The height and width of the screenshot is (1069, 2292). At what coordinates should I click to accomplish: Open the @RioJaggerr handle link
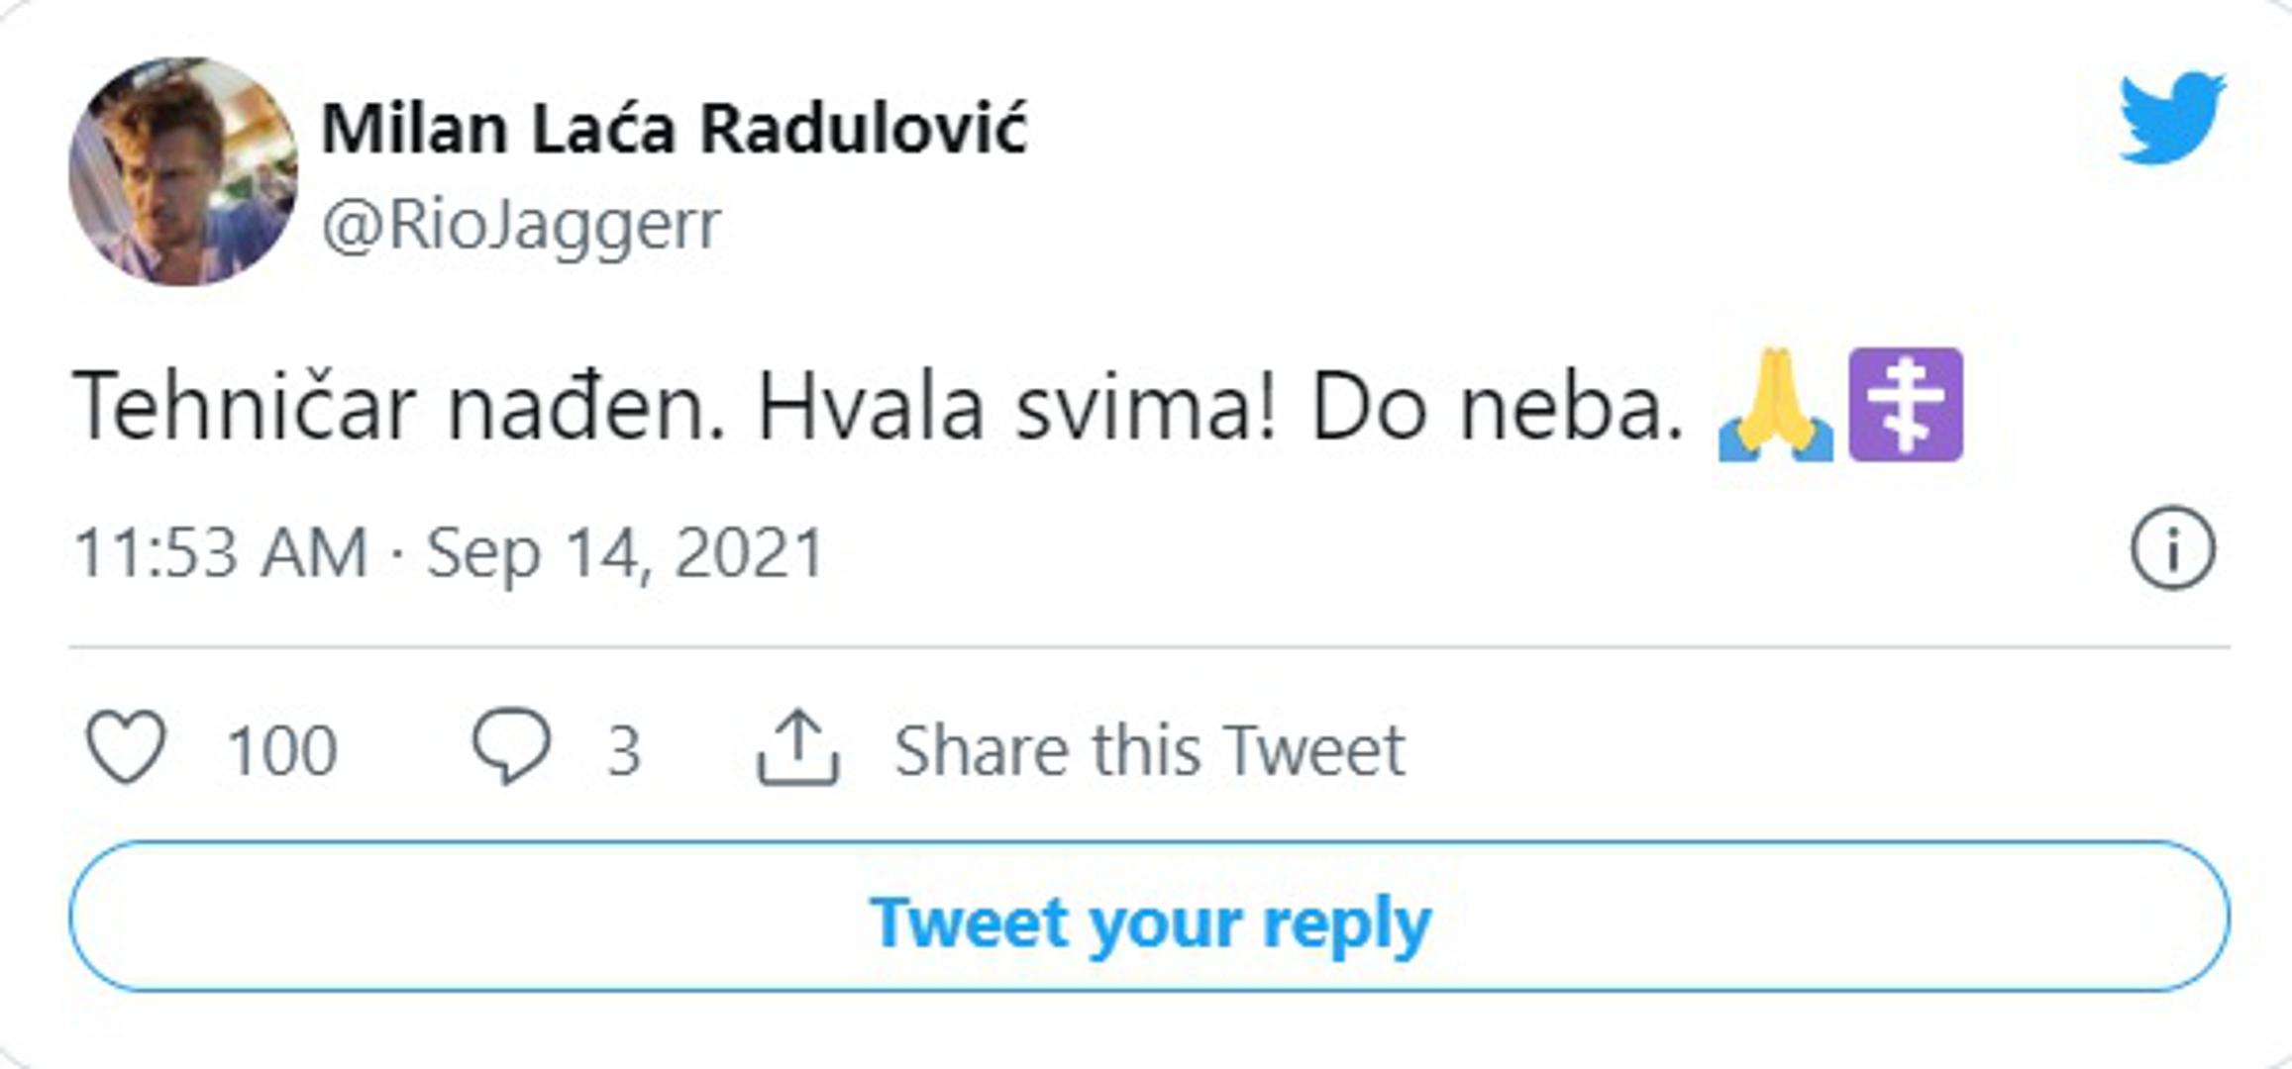[521, 226]
